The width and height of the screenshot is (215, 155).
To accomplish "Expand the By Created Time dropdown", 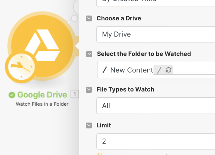I will [x=156, y=2].
